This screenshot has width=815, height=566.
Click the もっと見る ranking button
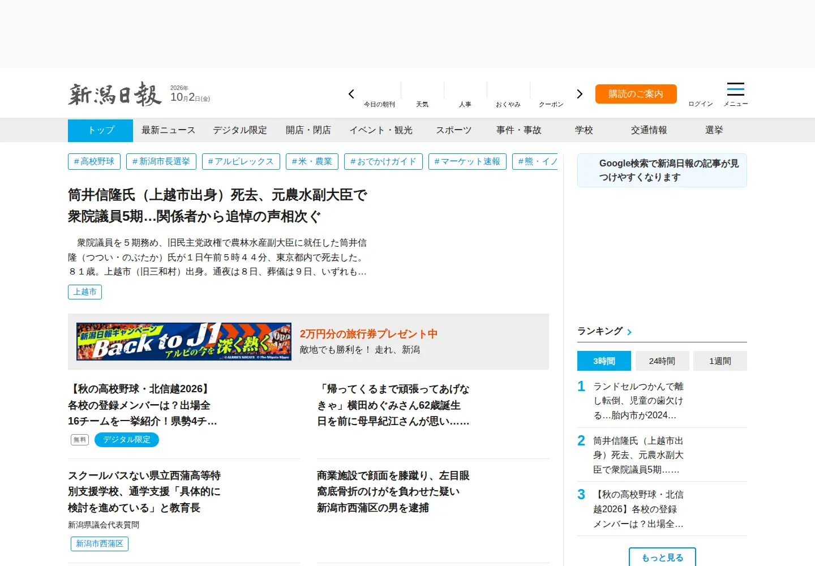(x=662, y=558)
